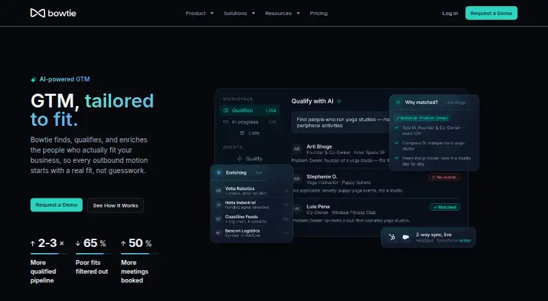Click the 1,284 count beside Qualified
Screen dimensions: 548x301
(271, 110)
